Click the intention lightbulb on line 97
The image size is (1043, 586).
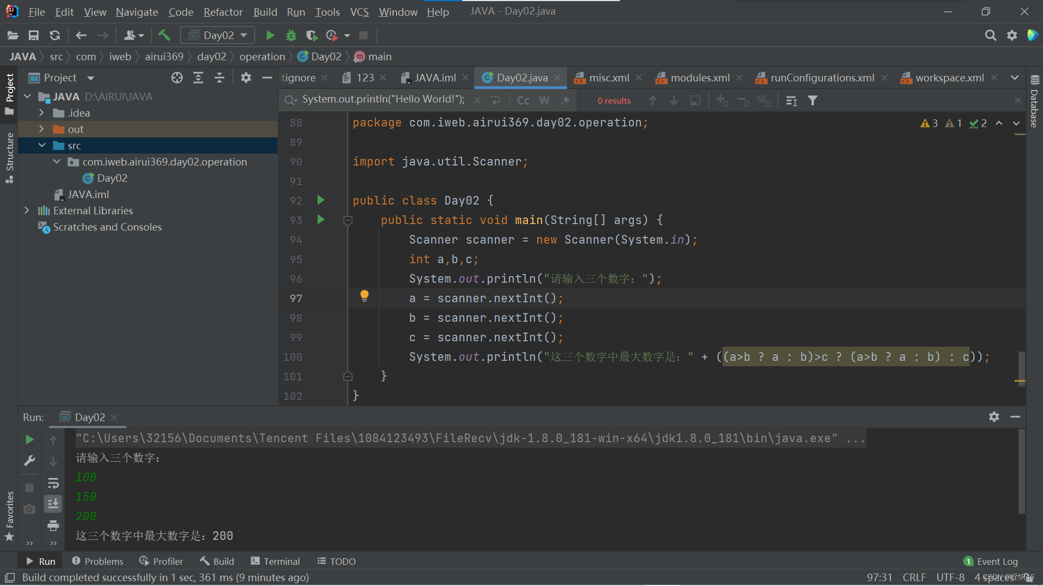[x=365, y=296]
